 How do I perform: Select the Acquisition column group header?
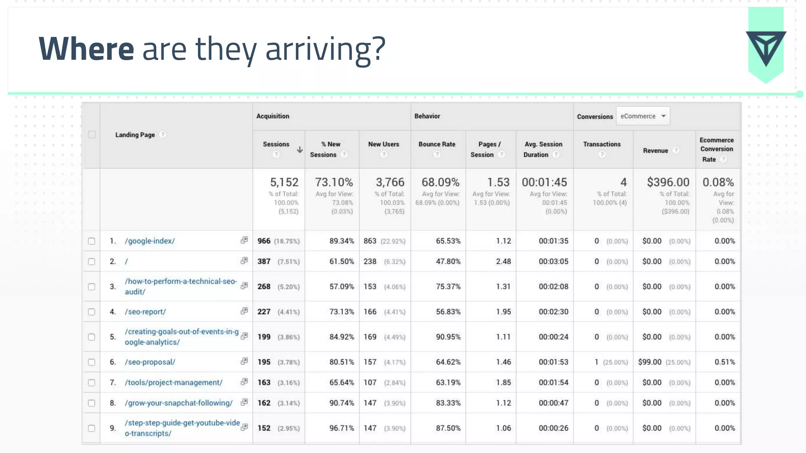(x=273, y=116)
